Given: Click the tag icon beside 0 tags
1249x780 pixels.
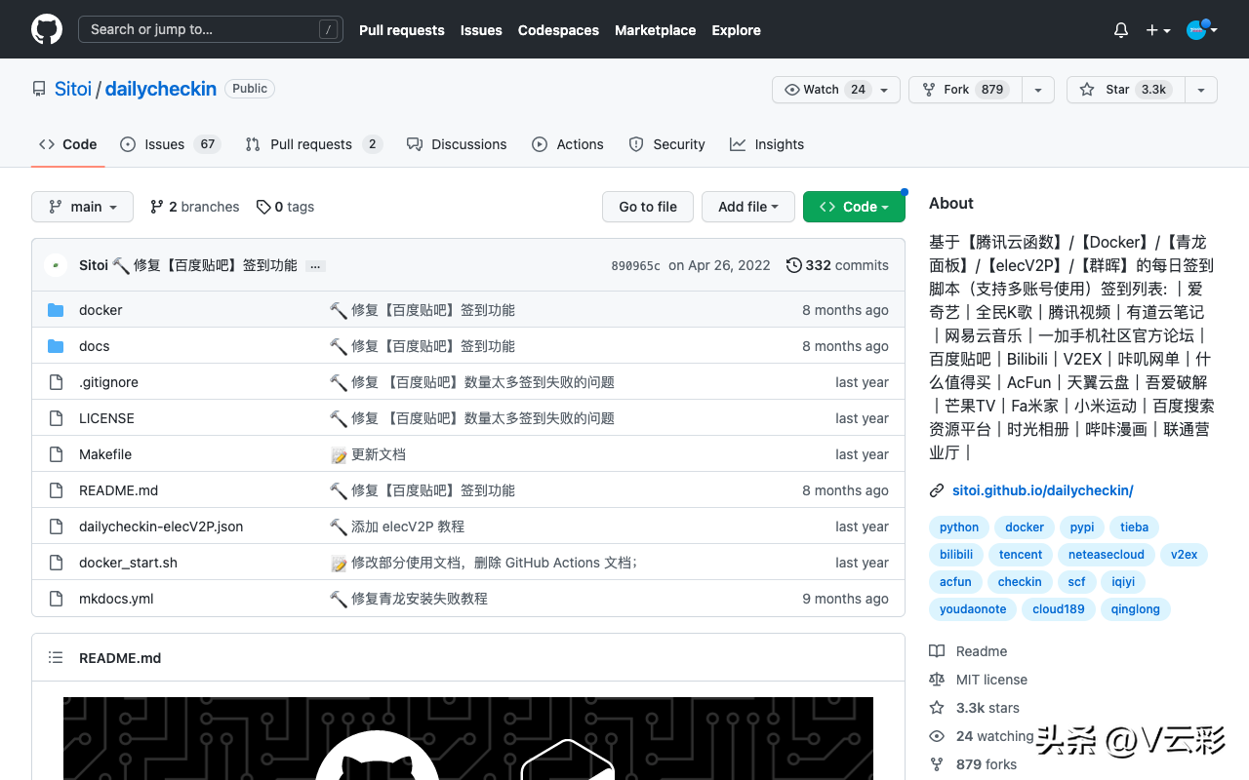Looking at the screenshot, I should coord(263,207).
